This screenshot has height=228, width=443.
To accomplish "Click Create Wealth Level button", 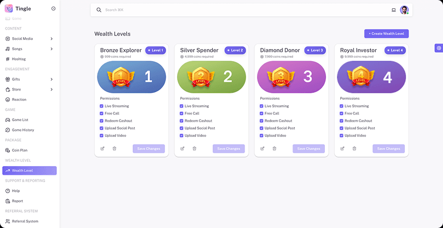I will click(x=386, y=33).
